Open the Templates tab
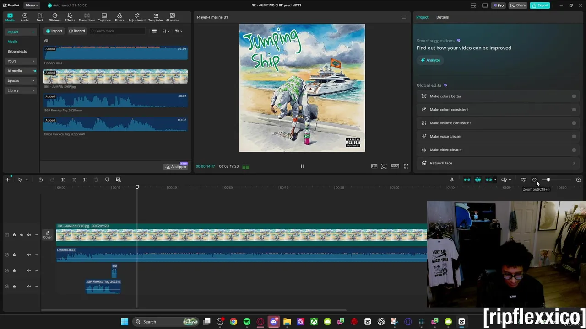 pyautogui.click(x=156, y=17)
